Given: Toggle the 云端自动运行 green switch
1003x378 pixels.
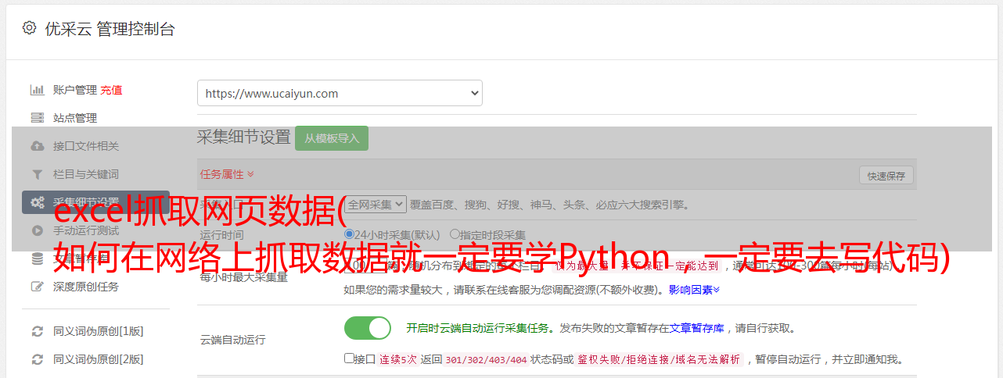Looking at the screenshot, I should tap(368, 328).
